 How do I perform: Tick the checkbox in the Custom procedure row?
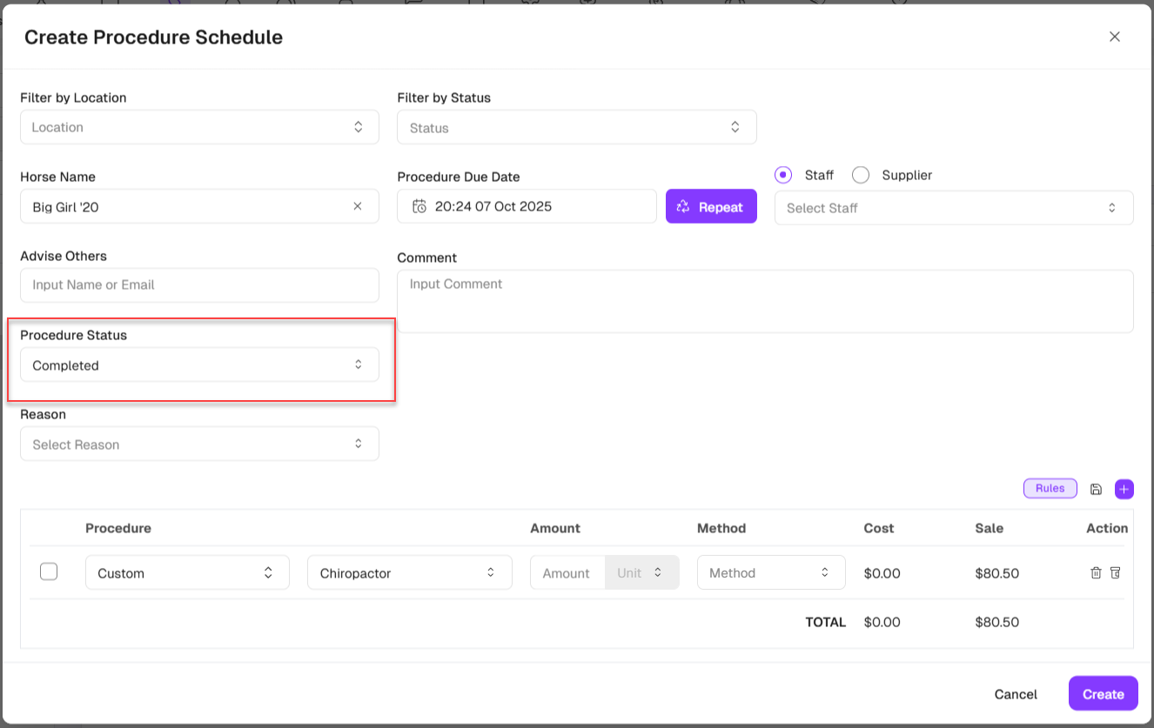tap(49, 571)
